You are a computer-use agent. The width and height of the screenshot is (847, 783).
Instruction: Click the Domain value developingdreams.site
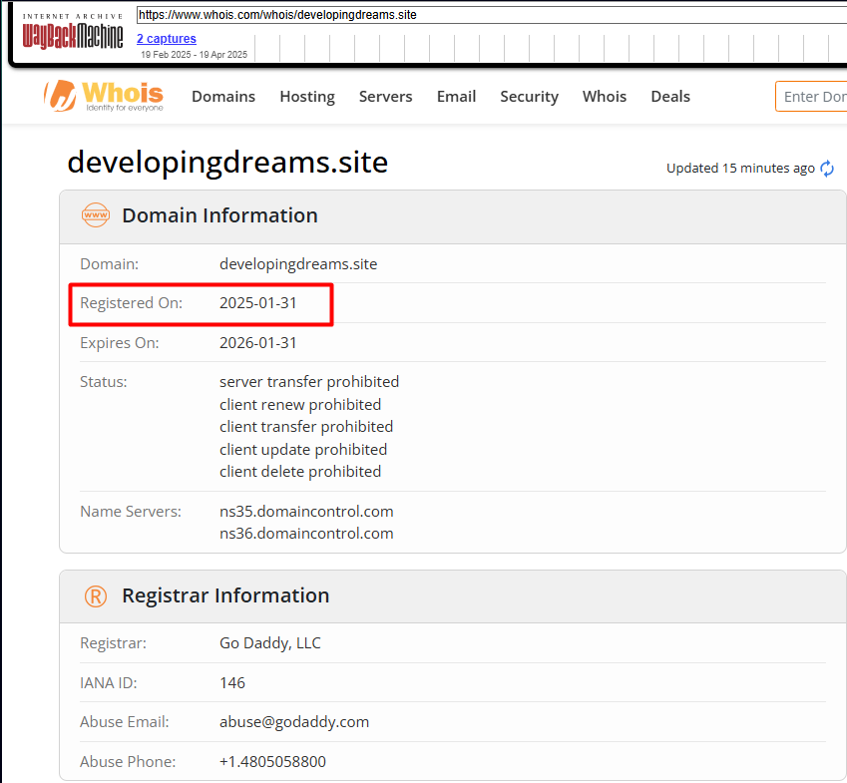[x=298, y=264]
